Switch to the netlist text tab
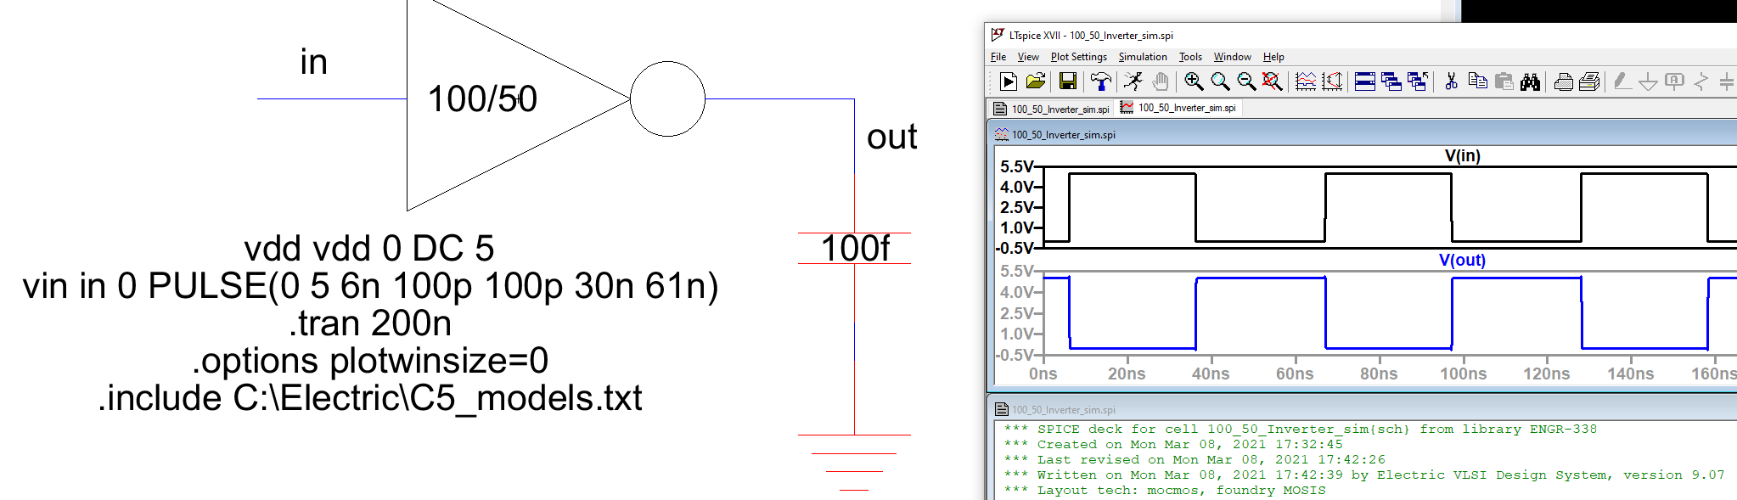The image size is (1737, 500). coord(1053,109)
